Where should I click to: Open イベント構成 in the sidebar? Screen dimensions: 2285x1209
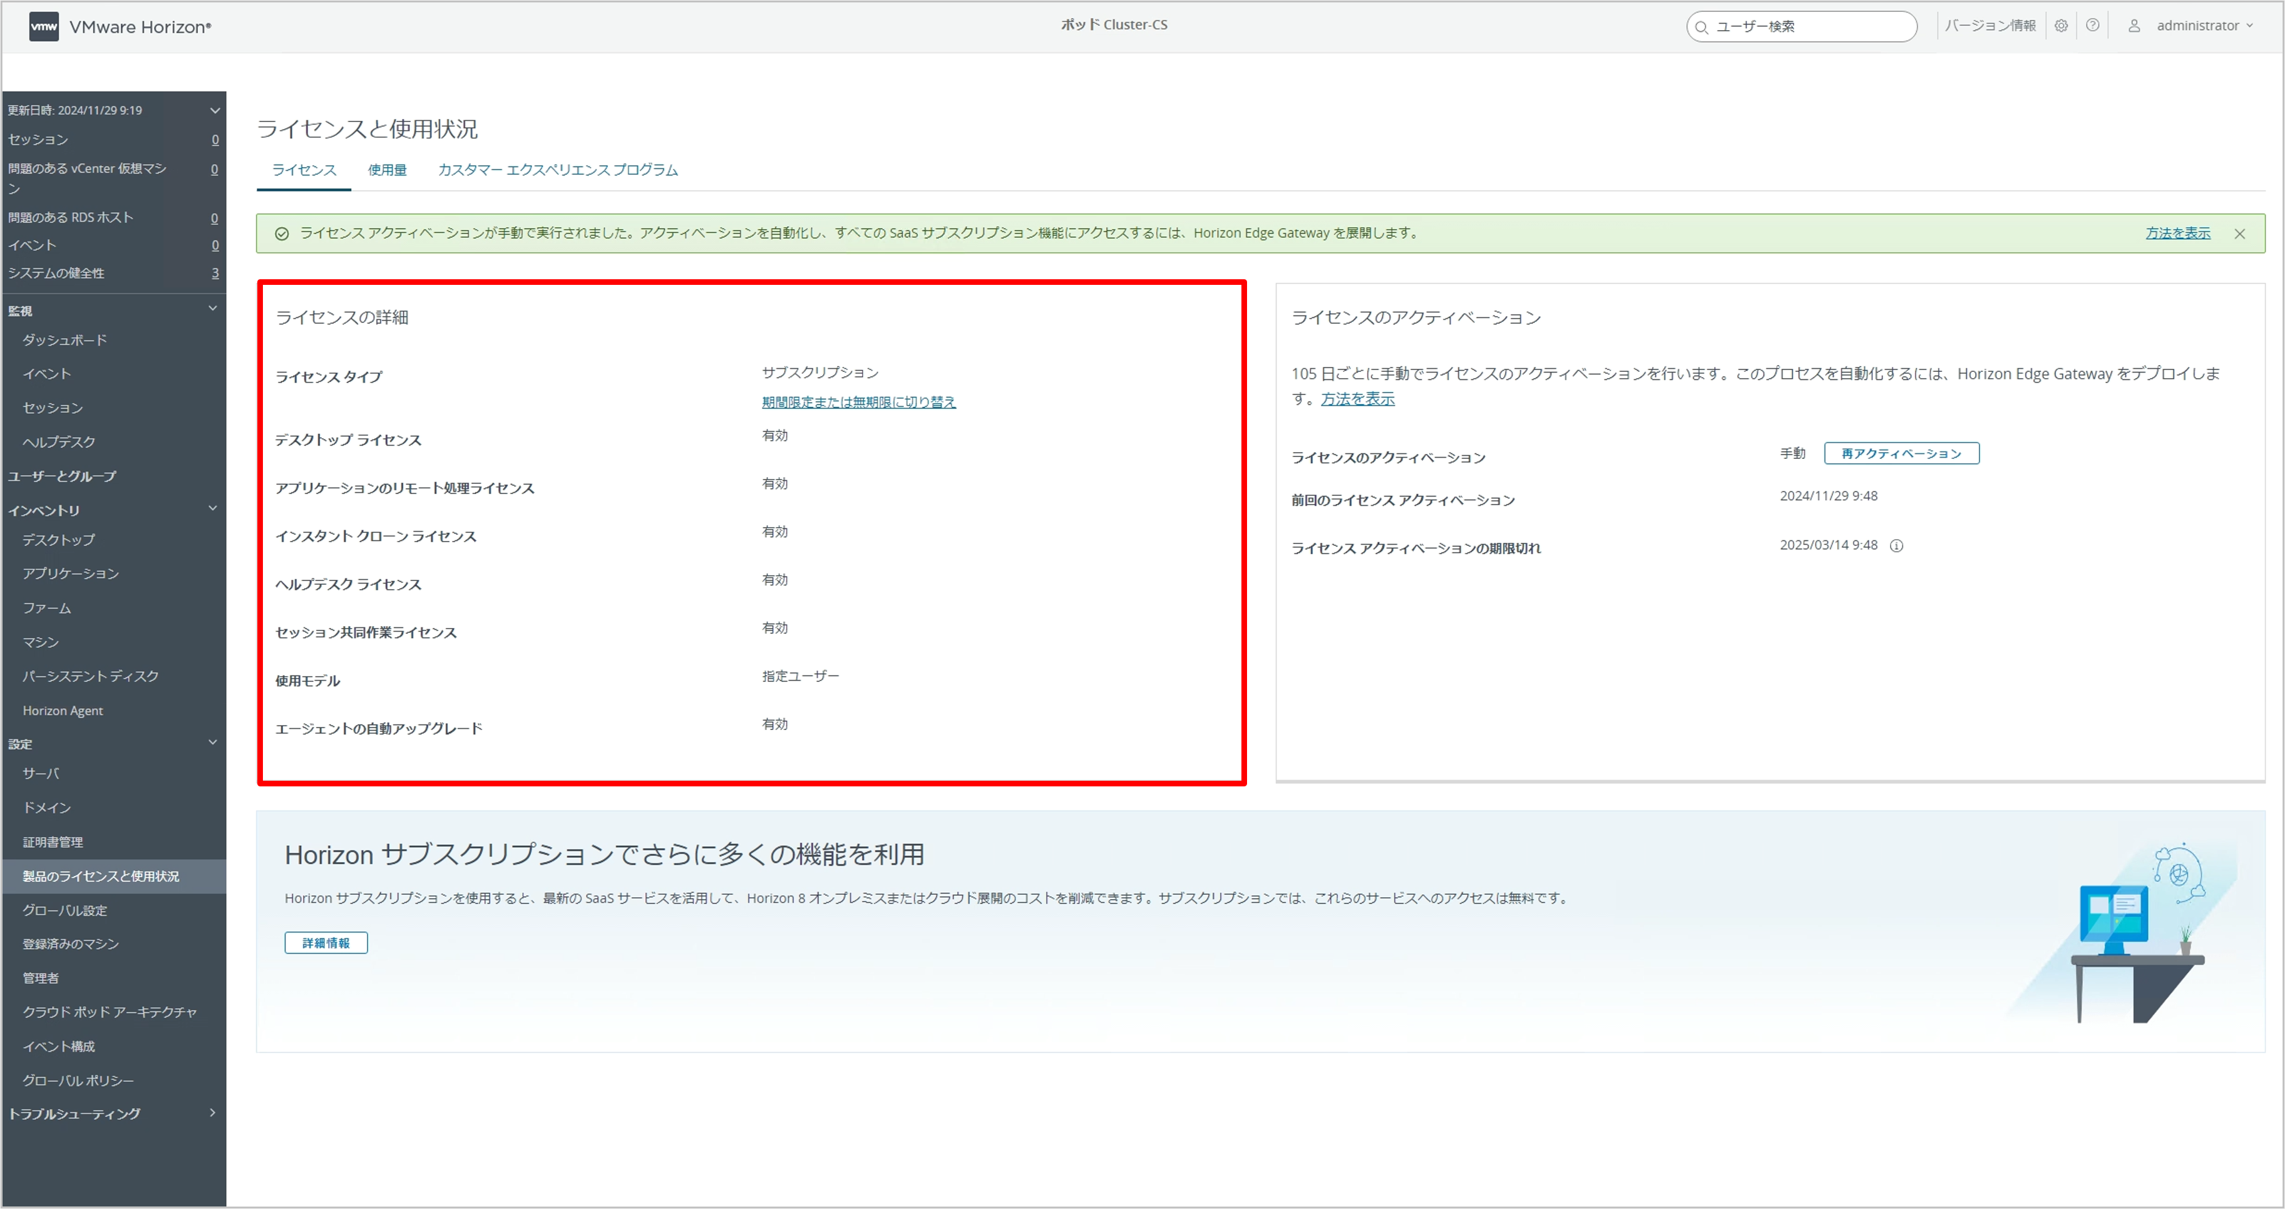pyautogui.click(x=59, y=1047)
